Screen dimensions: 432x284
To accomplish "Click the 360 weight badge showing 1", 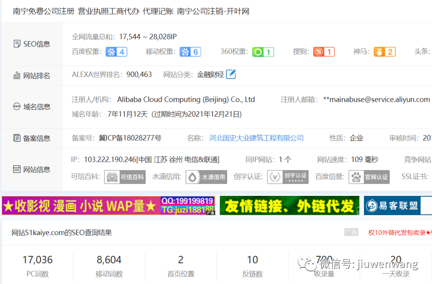I will pos(263,52).
